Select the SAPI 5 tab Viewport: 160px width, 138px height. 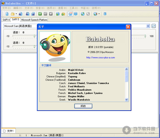[x=15, y=19]
